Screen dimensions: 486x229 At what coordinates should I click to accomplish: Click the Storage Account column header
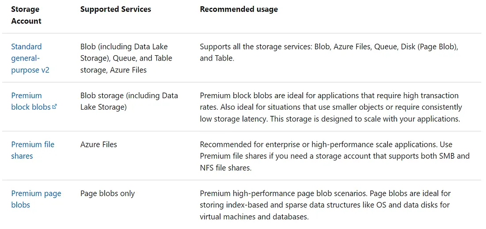coord(26,15)
